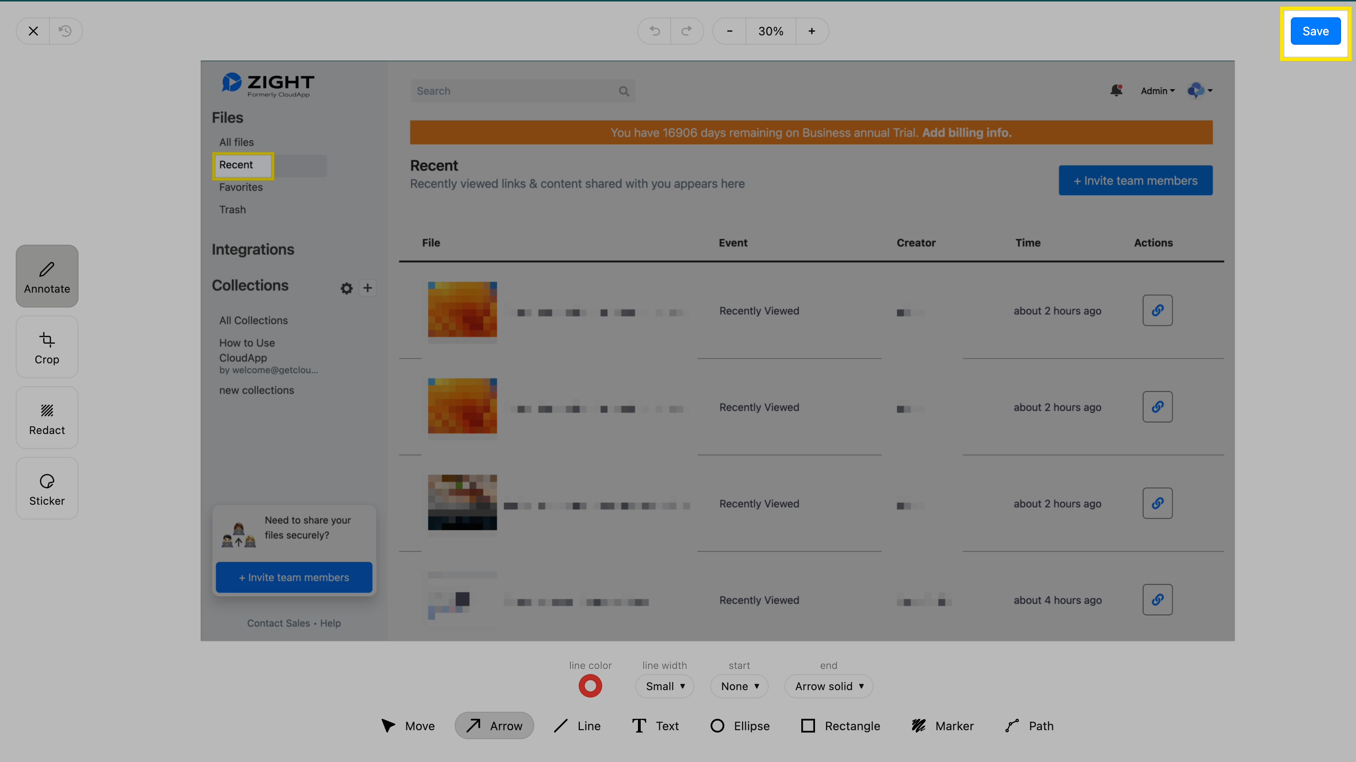Close the annotation editor with X
Image resolution: width=1356 pixels, height=762 pixels.
click(33, 31)
